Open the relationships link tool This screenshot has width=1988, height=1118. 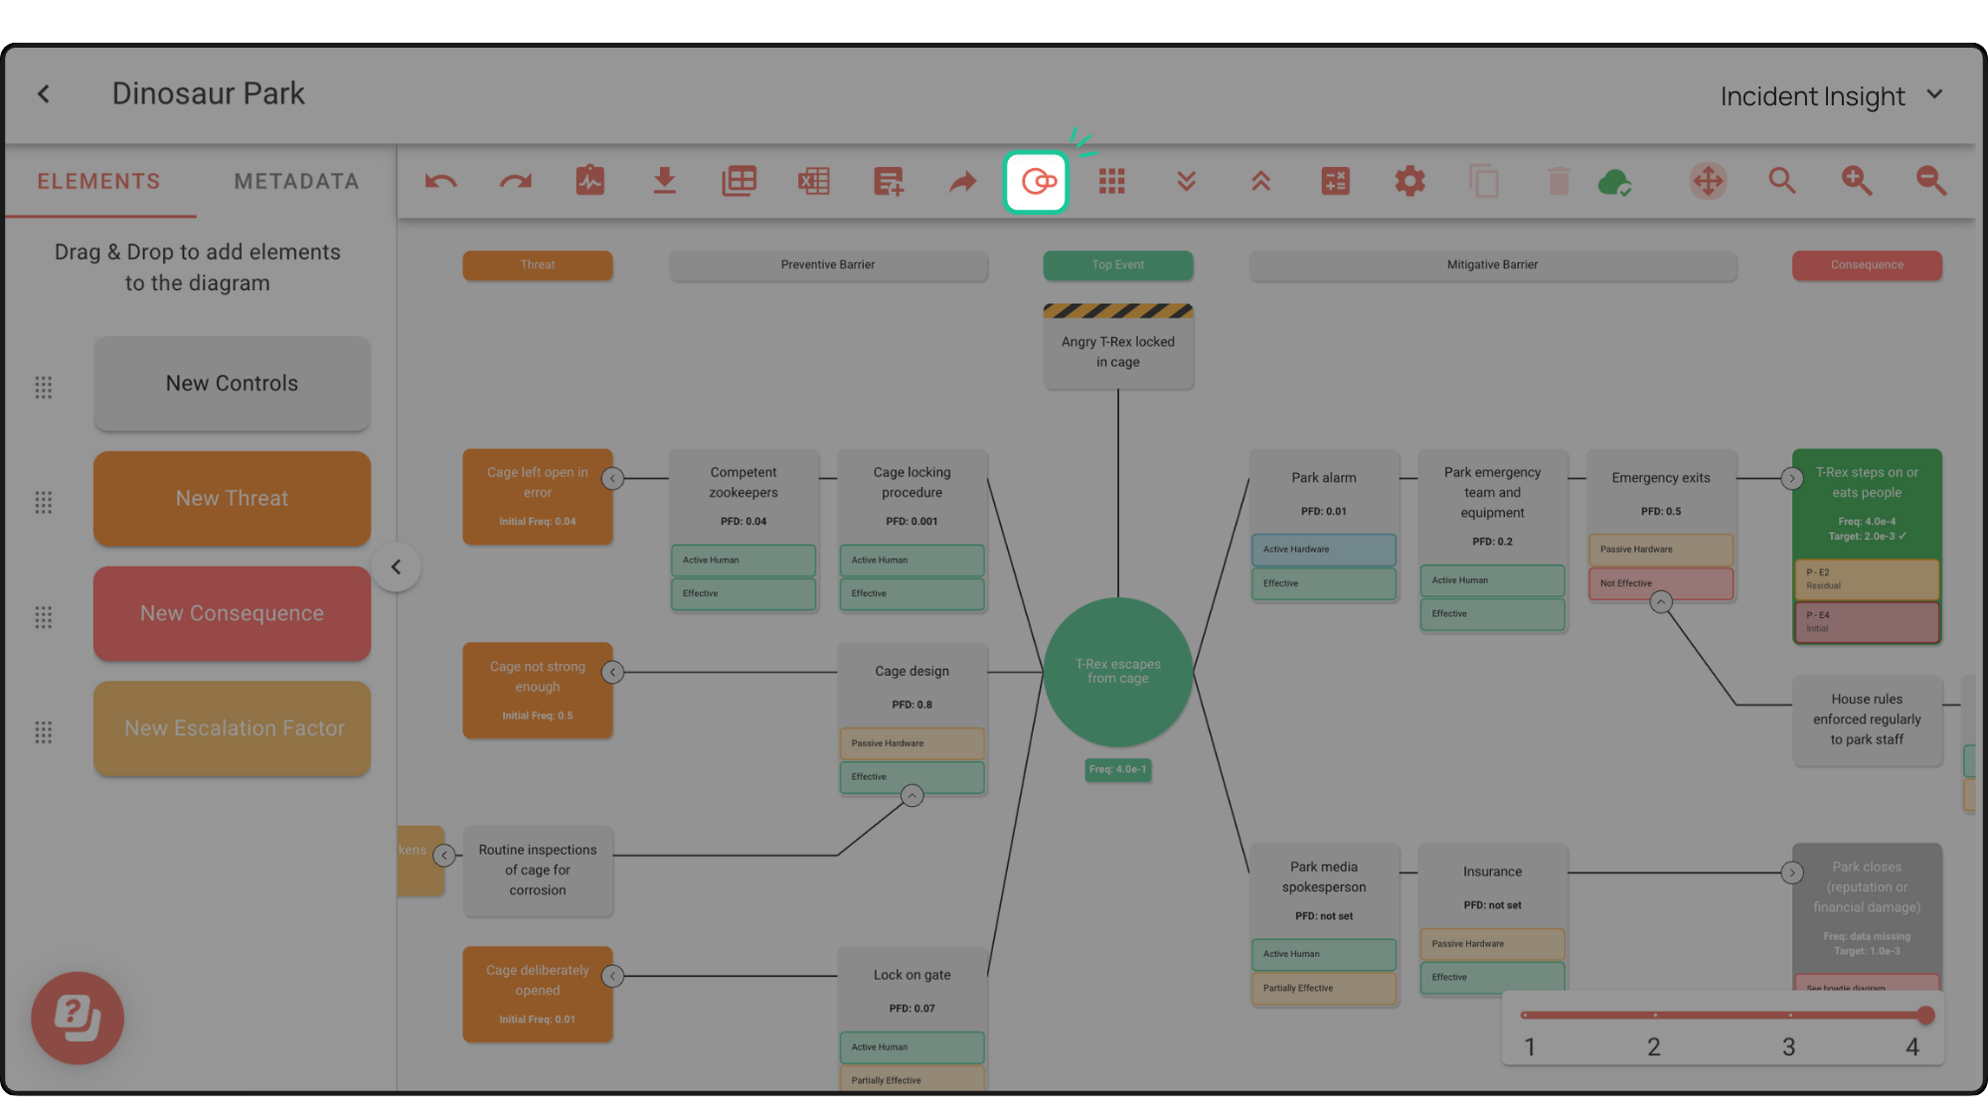[1036, 181]
